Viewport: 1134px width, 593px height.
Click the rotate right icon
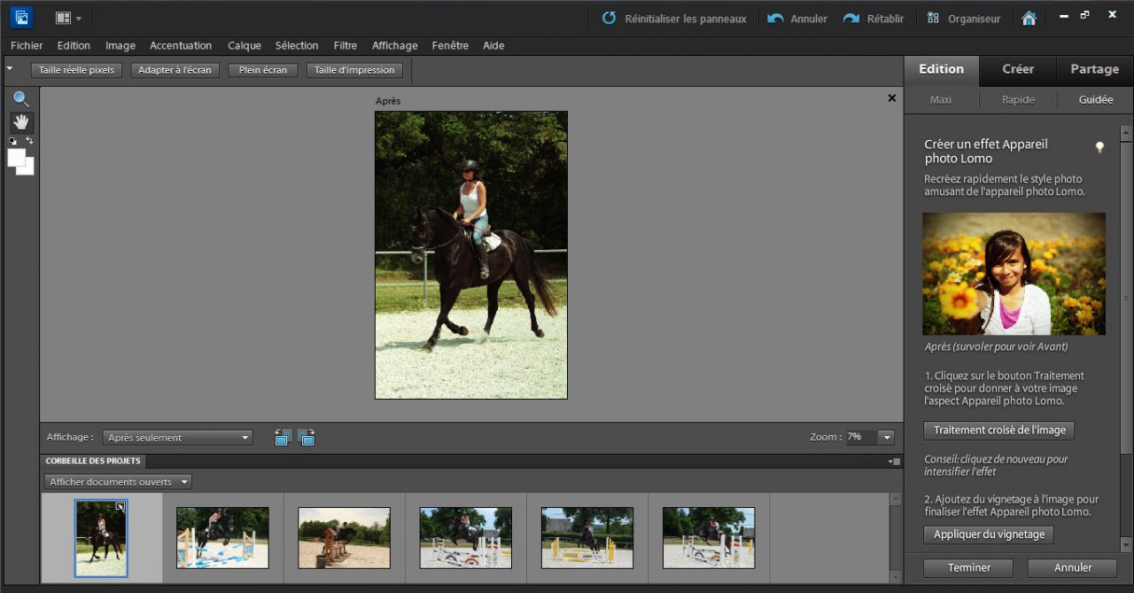307,437
